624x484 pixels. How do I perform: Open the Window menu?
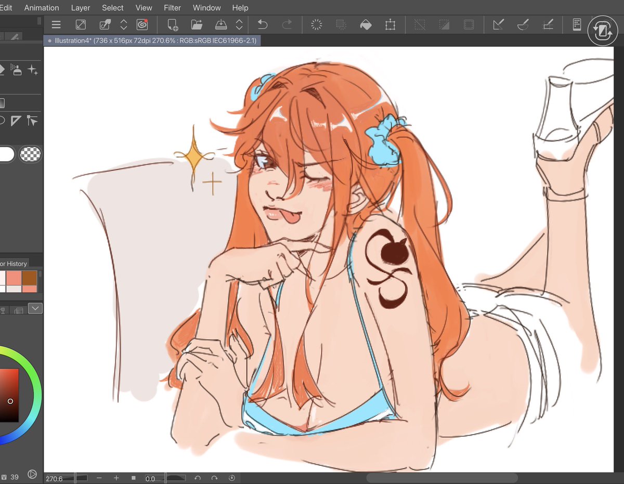point(207,8)
